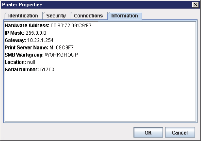Image resolution: width=201 pixels, height=141 pixels.
Task: Click the SMB Workgroup label
Action: tap(24, 55)
